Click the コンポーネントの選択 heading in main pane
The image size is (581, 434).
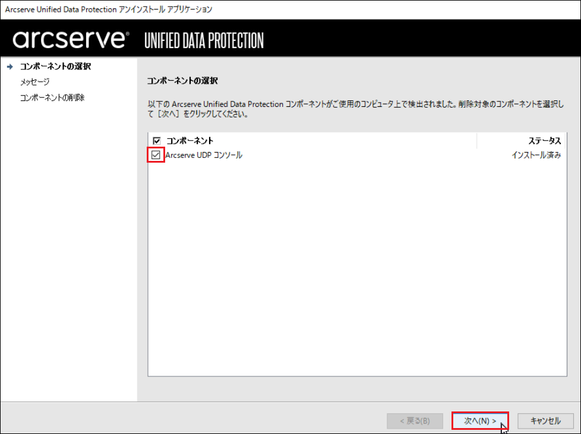(182, 81)
